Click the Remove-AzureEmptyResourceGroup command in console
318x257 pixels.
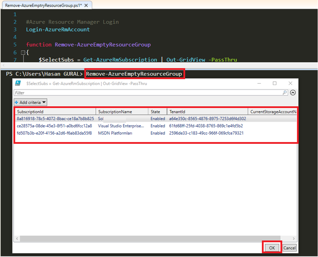click(134, 74)
